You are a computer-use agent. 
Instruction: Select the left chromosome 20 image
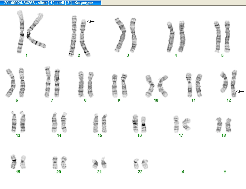point(55,163)
